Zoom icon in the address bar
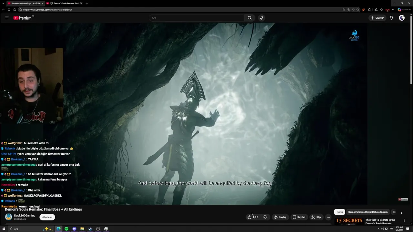This screenshot has width=413, height=232. [348, 10]
